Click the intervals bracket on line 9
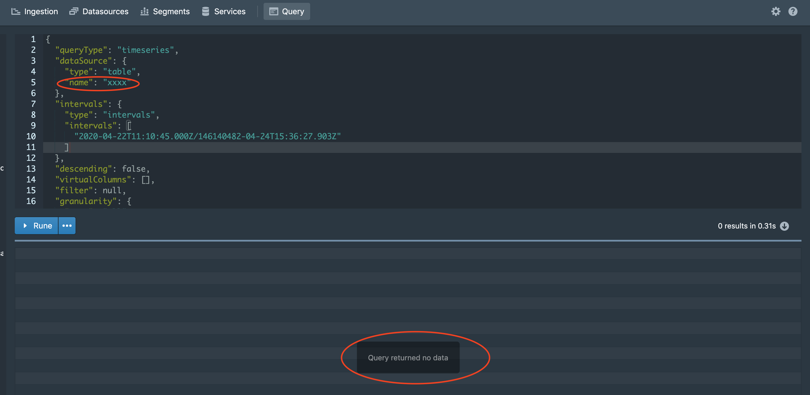 click(129, 125)
